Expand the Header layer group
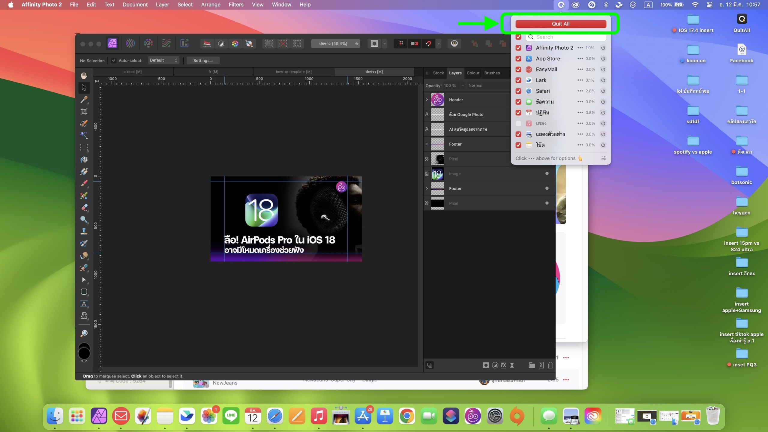This screenshot has height=432, width=768. (x=427, y=100)
